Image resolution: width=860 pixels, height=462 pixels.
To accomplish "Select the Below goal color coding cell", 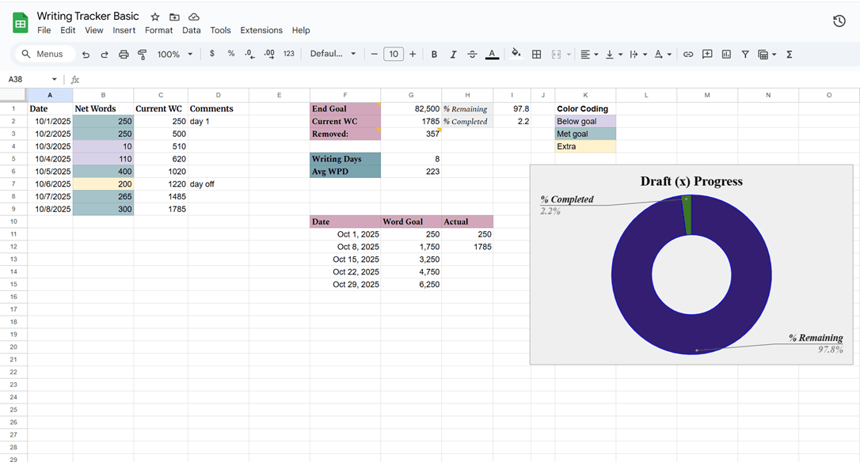I will (x=585, y=121).
